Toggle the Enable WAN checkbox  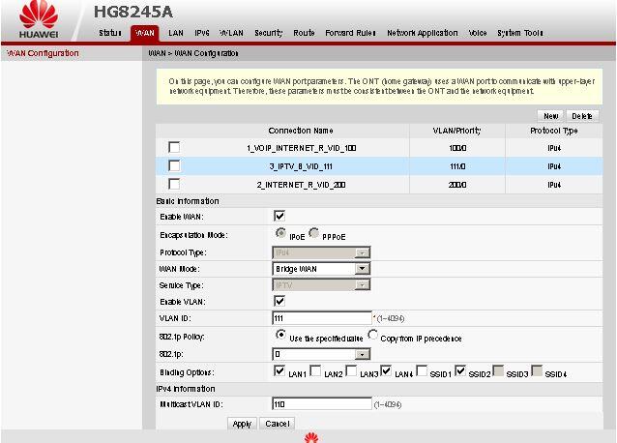click(x=279, y=216)
